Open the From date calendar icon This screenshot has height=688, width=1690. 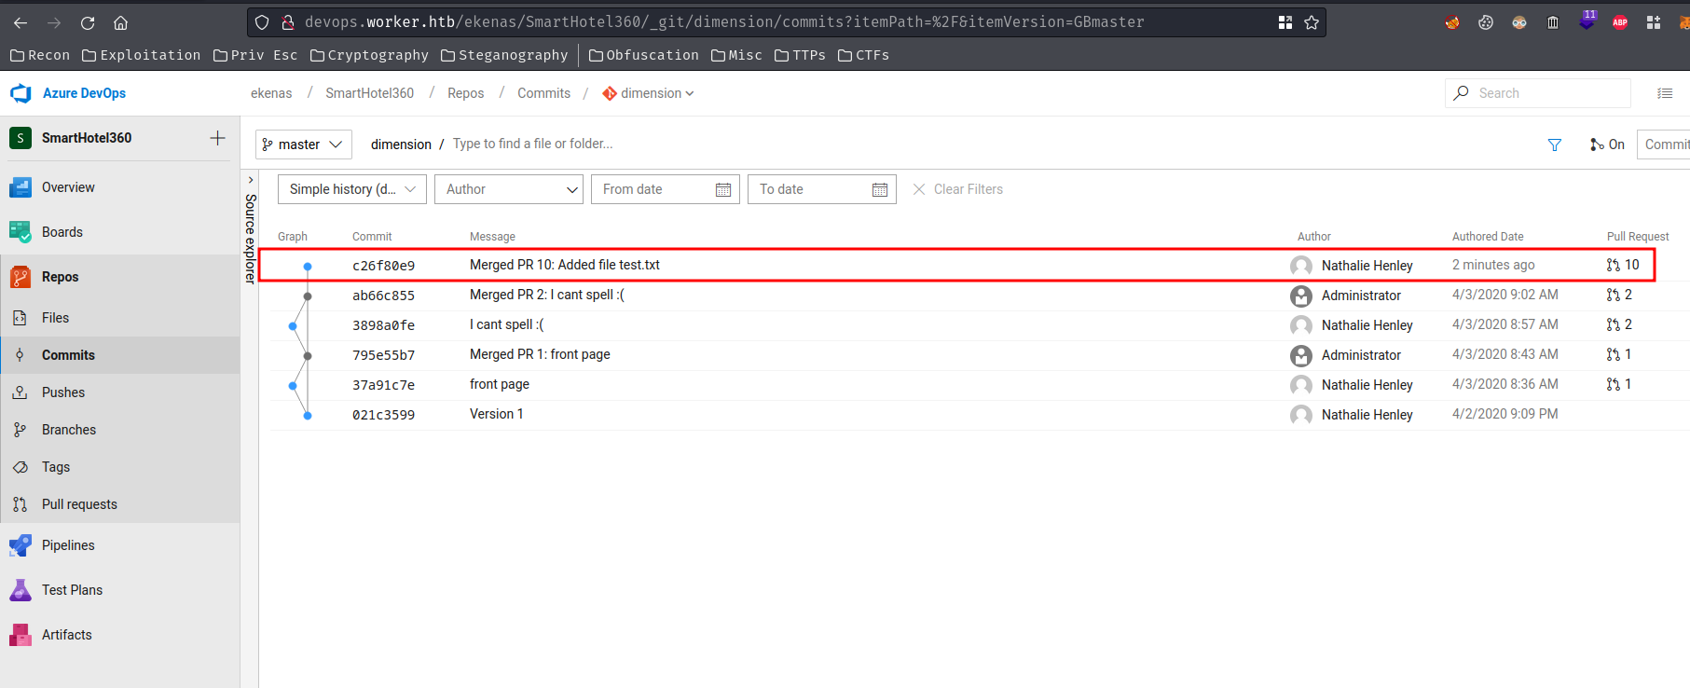point(723,189)
